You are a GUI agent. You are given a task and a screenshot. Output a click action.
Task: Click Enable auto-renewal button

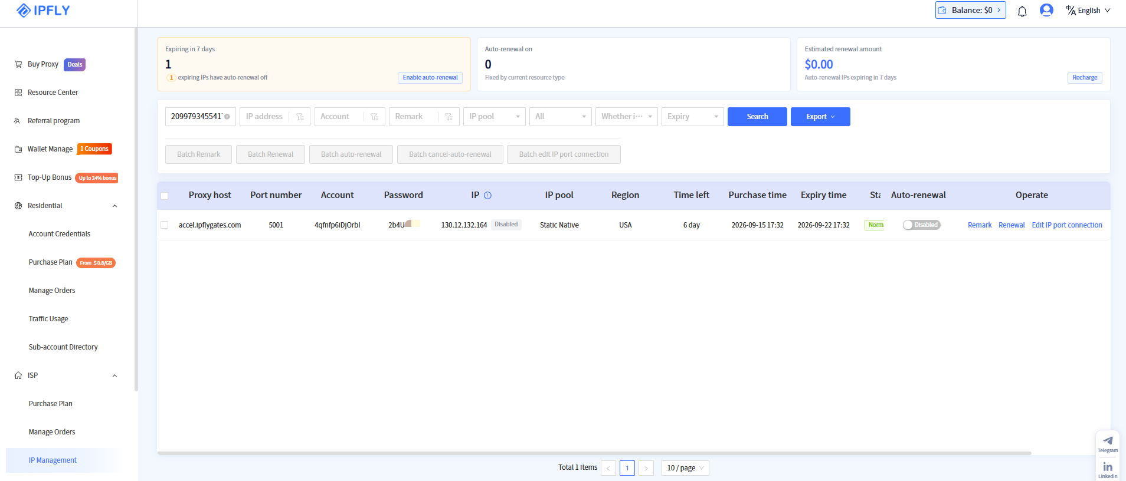point(430,78)
